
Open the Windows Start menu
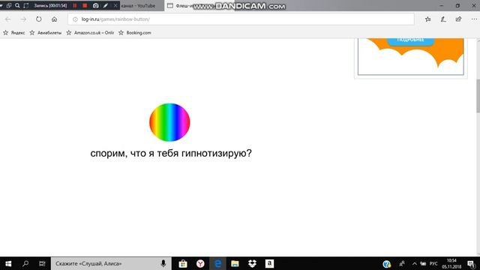(x=8, y=263)
